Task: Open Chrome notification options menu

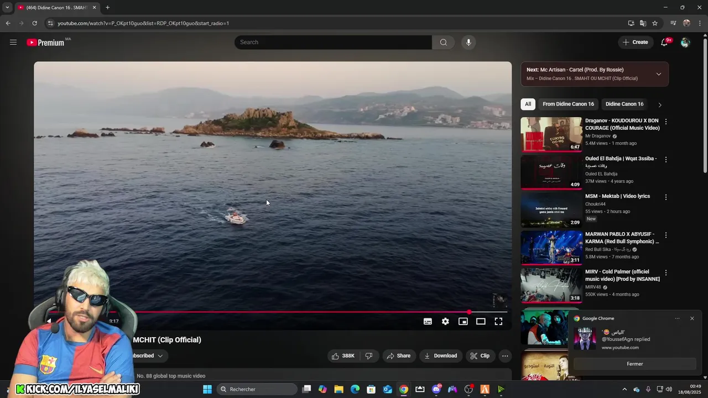Action: click(x=677, y=318)
